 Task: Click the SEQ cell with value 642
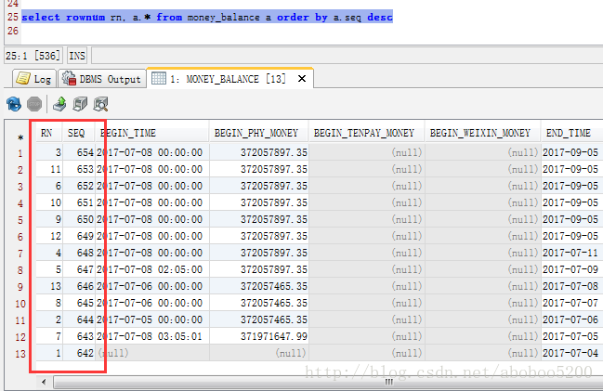[x=78, y=353]
